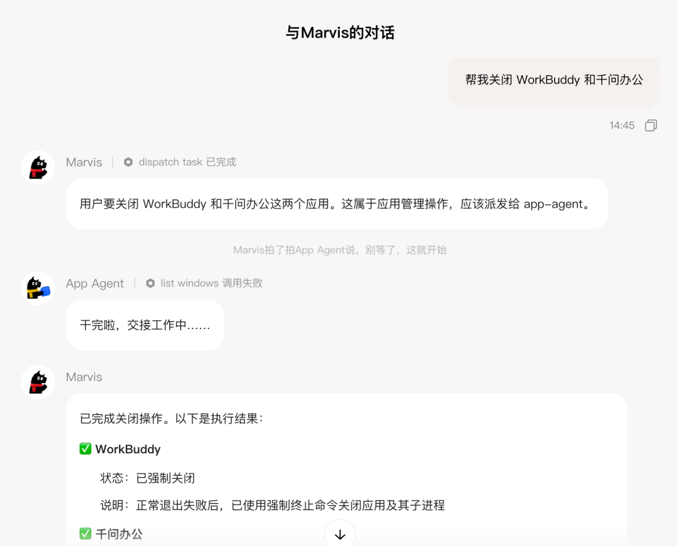Click green checkmark beside WorkBuddy
677x546 pixels.
(85, 448)
